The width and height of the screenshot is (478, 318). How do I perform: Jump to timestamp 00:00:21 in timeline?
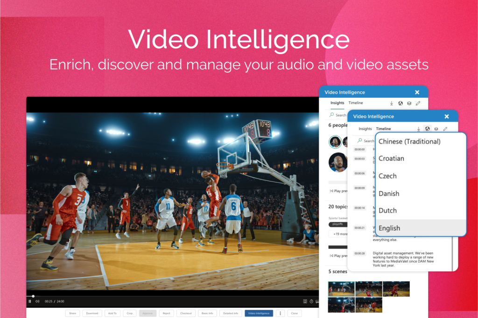[x=360, y=228]
